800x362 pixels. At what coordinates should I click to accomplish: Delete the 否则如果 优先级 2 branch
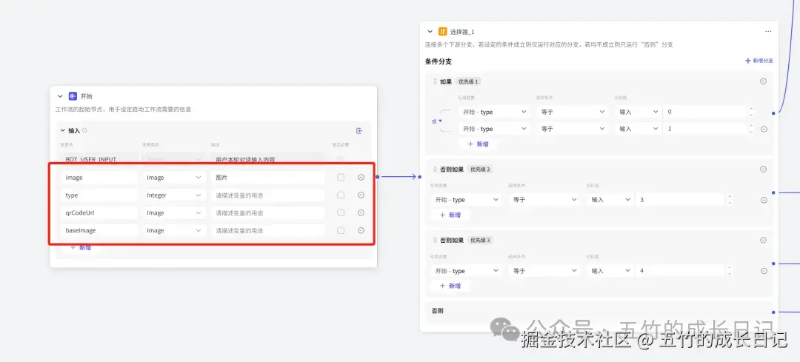point(763,170)
